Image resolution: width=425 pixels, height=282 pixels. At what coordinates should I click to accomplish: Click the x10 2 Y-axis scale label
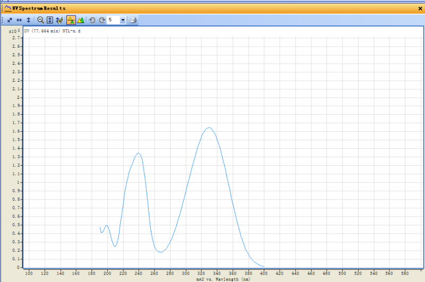pos(14,31)
